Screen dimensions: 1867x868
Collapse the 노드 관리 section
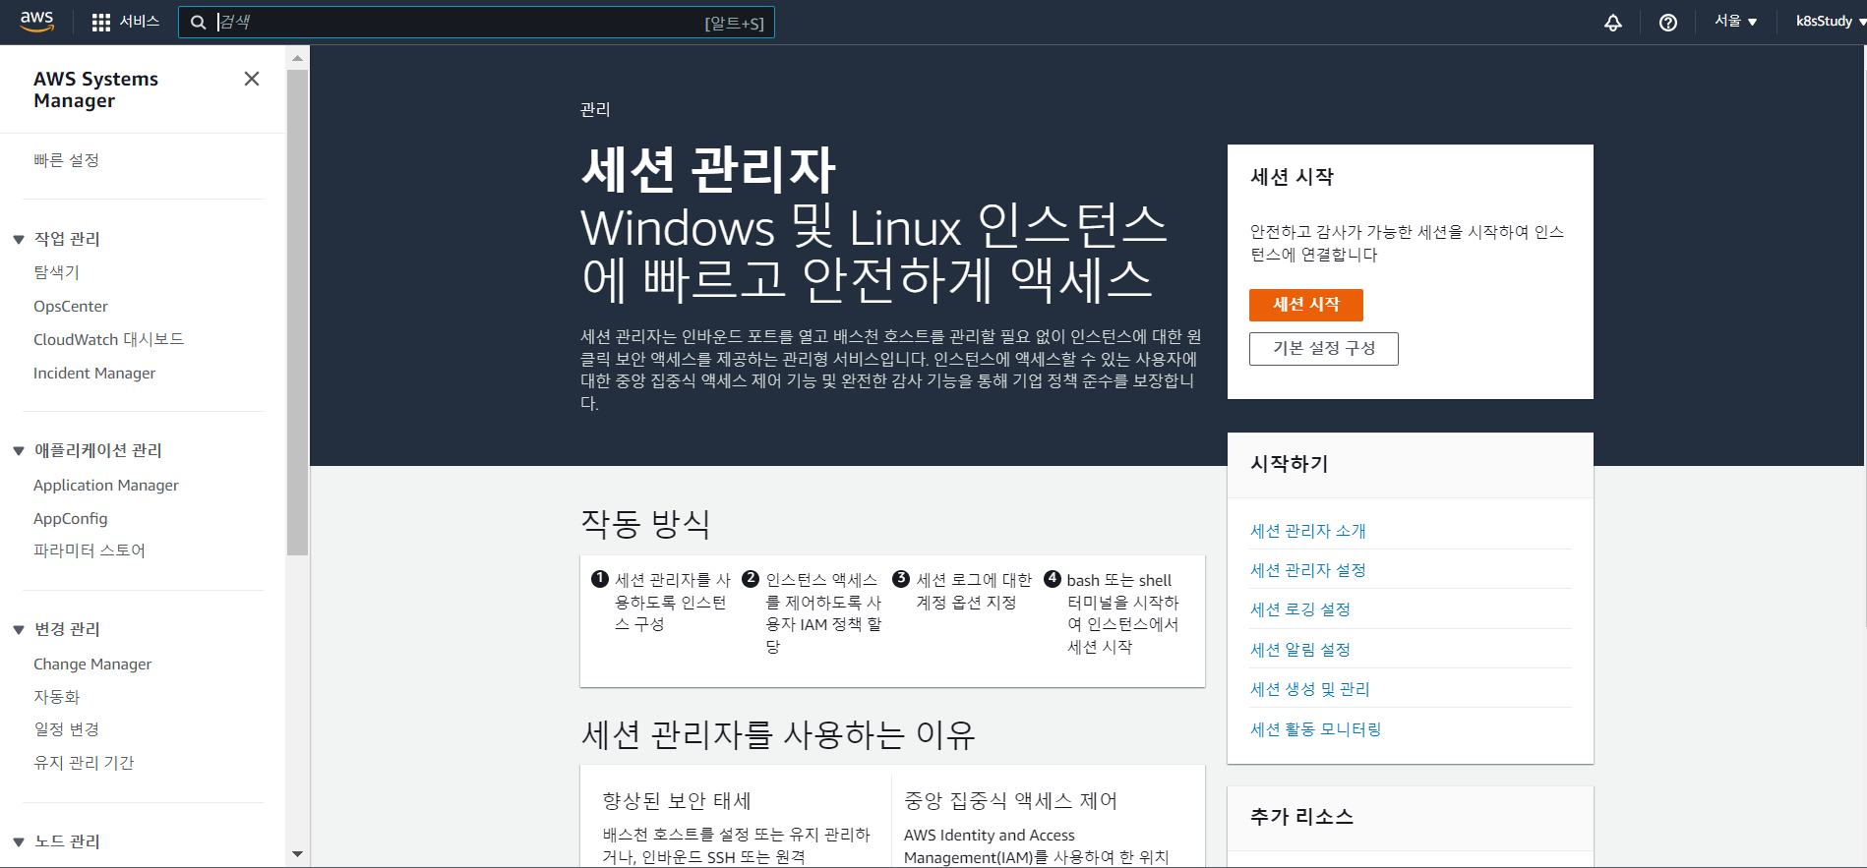coord(19,841)
